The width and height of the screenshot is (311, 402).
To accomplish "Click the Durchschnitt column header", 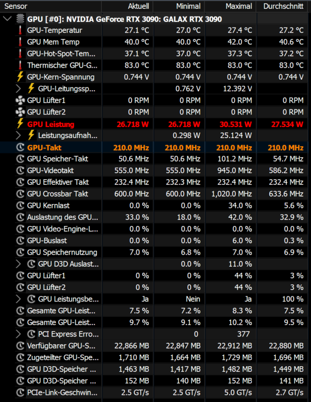I will click(x=282, y=6).
